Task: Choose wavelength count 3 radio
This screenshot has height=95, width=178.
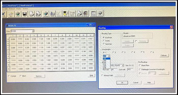Action: click(x=123, y=52)
